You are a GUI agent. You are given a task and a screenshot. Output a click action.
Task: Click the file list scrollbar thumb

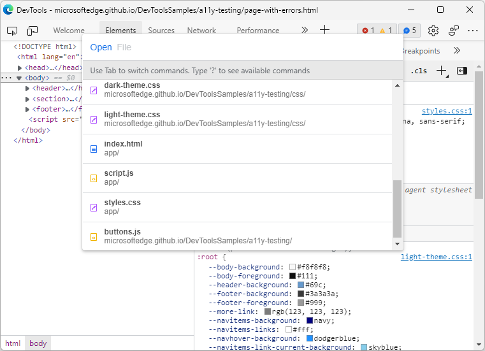[397, 209]
